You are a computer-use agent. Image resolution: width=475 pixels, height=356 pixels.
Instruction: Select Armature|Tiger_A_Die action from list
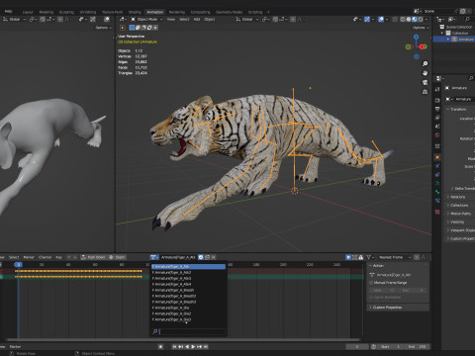pos(188,308)
